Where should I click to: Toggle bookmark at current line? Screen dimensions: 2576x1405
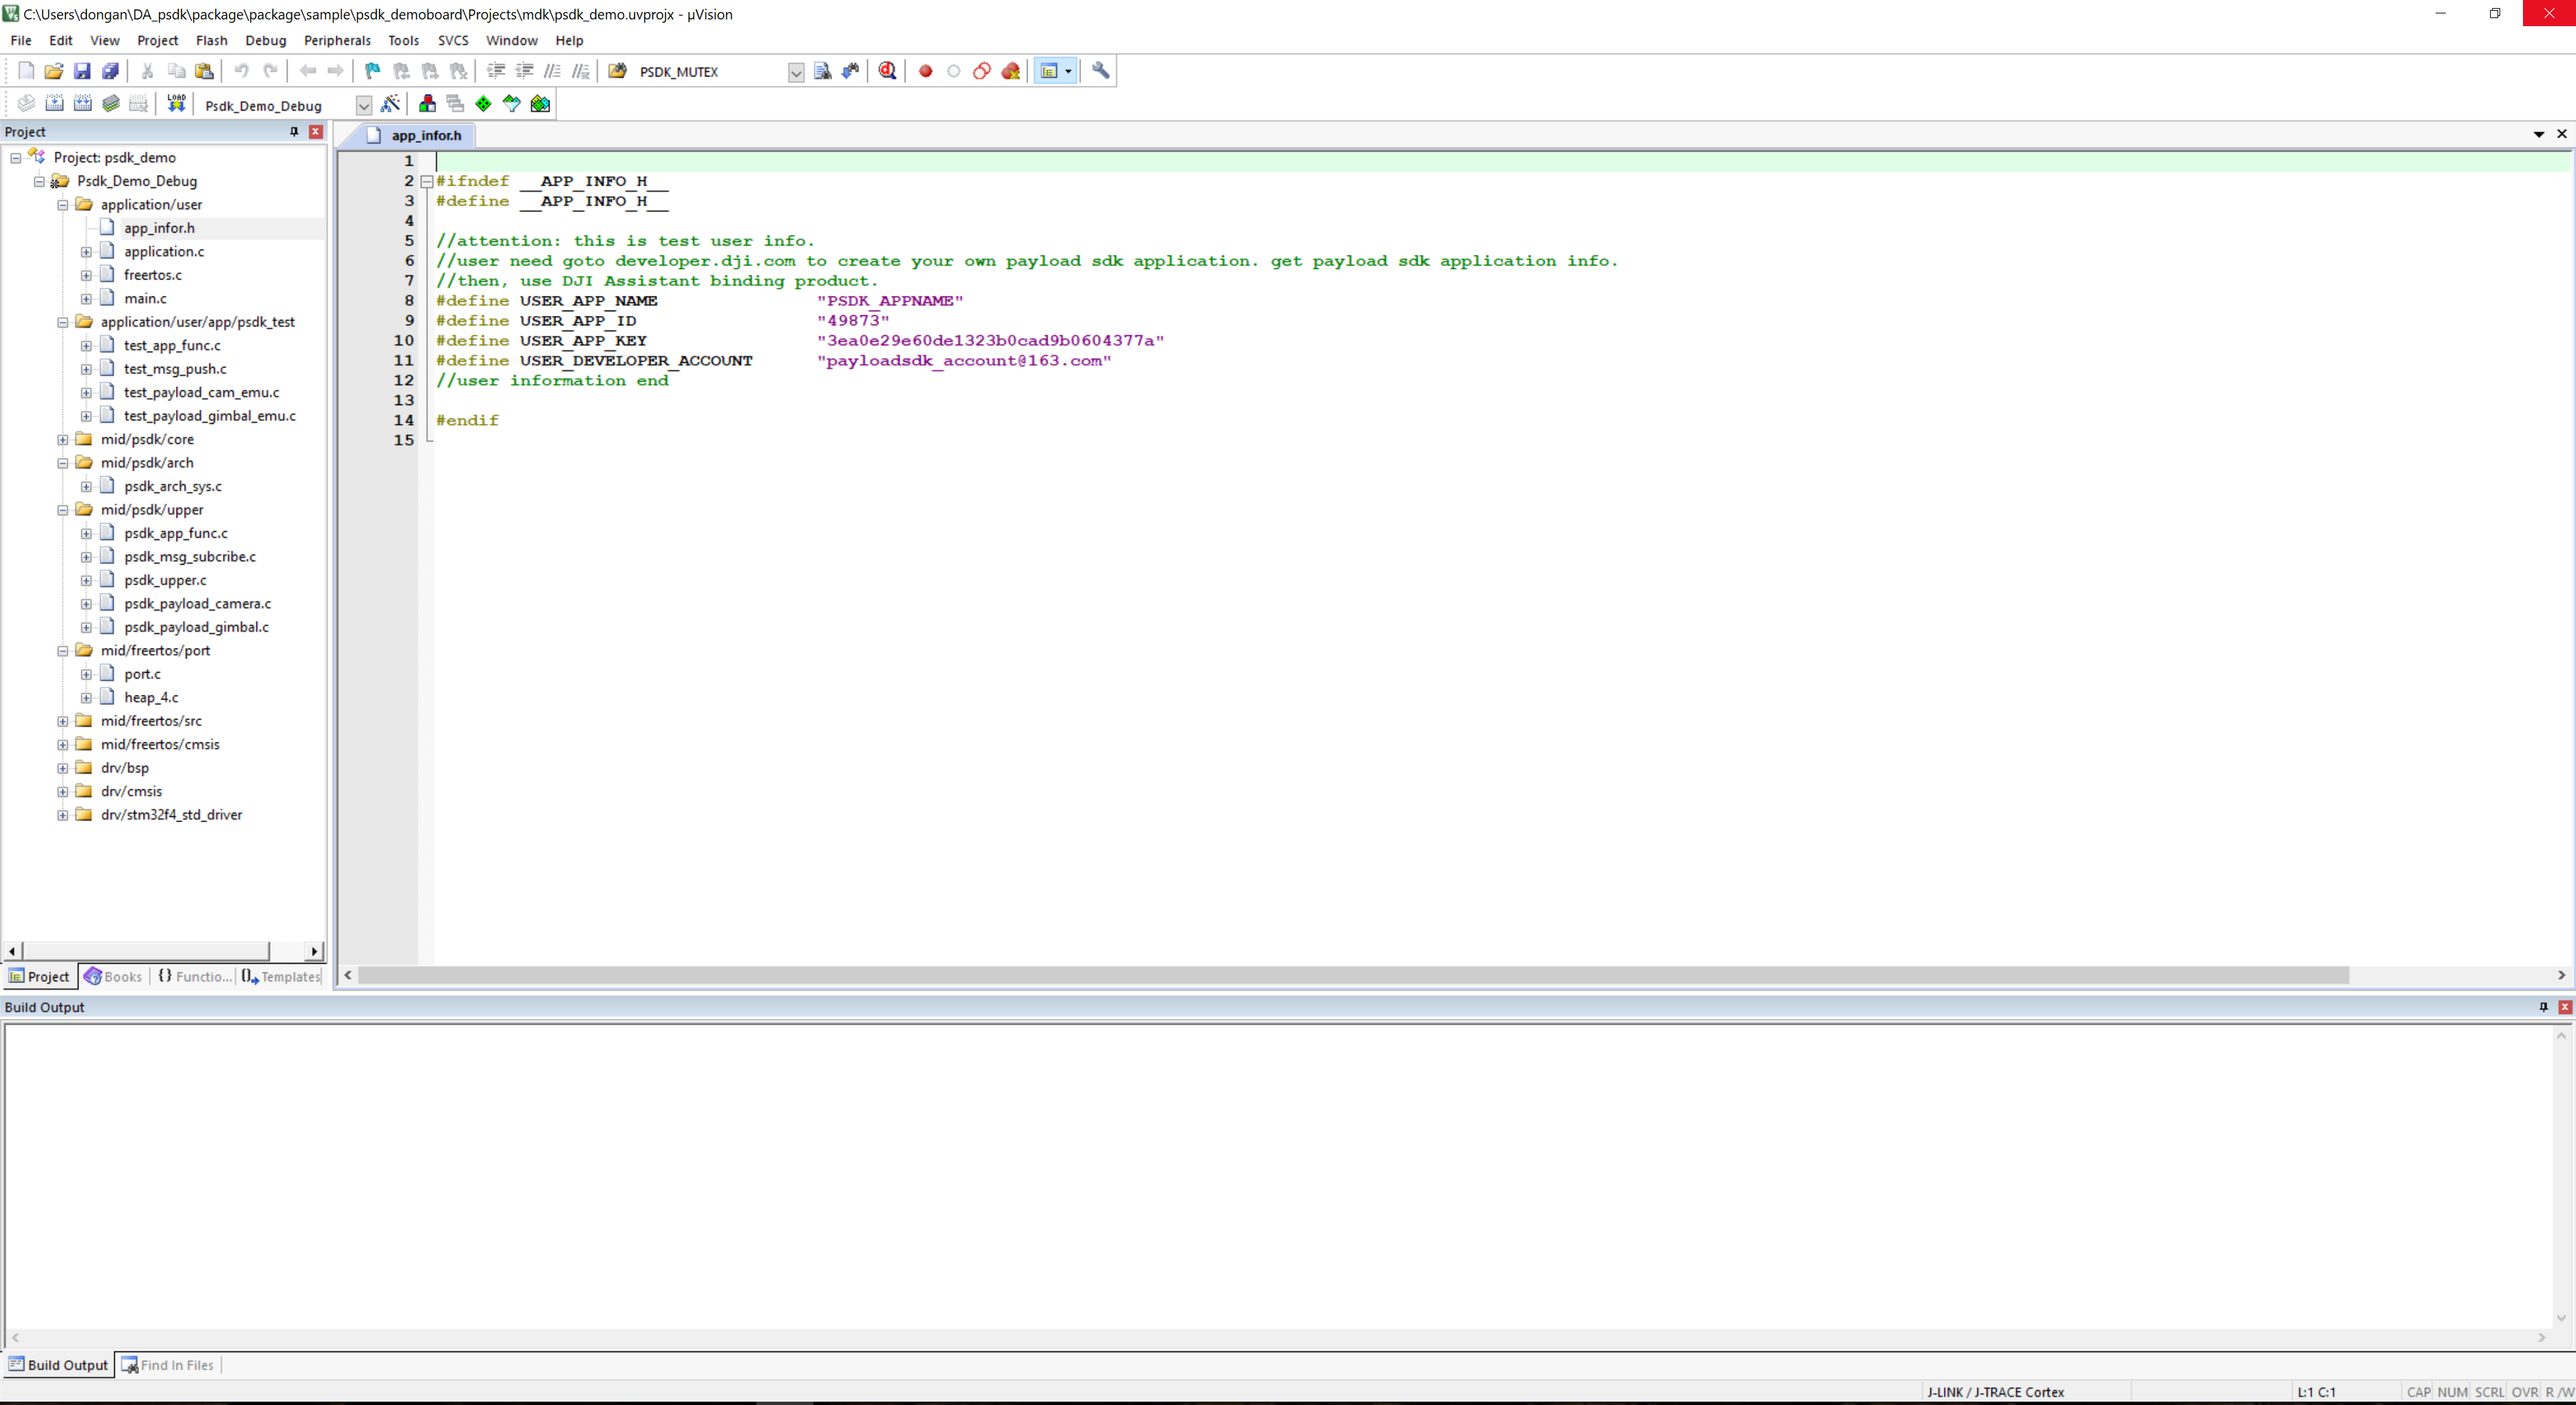[x=371, y=71]
